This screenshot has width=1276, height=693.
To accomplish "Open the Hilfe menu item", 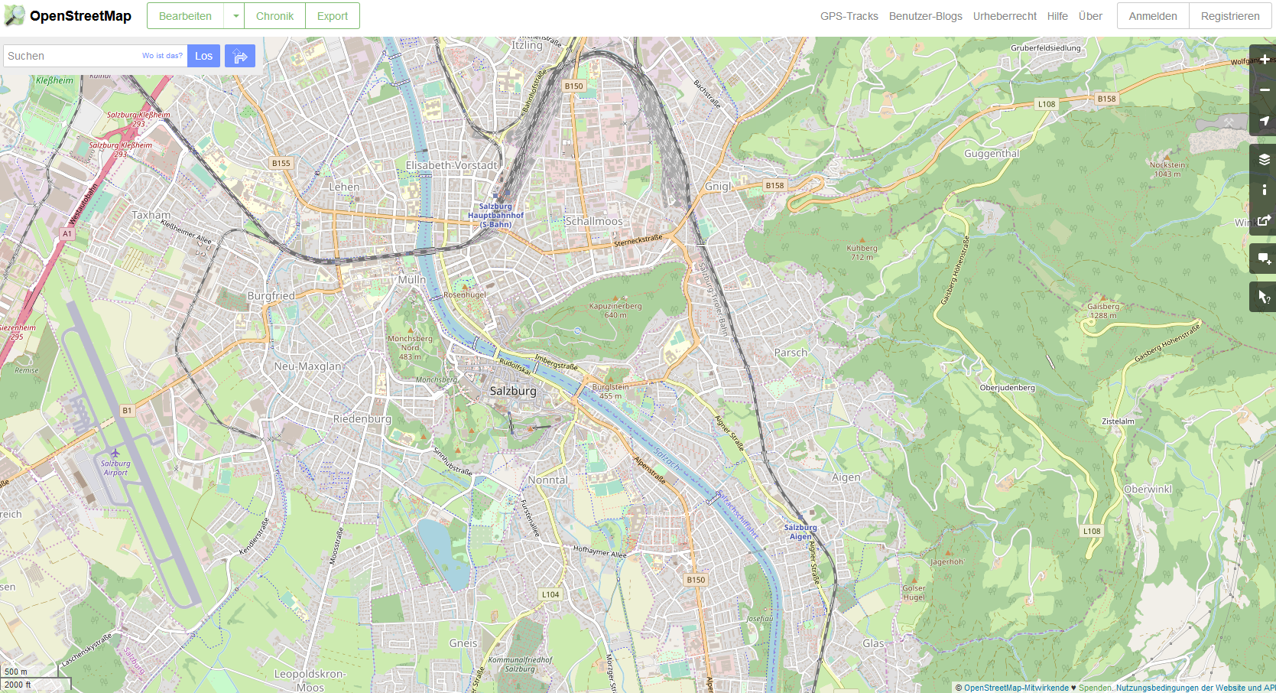I will (1057, 15).
